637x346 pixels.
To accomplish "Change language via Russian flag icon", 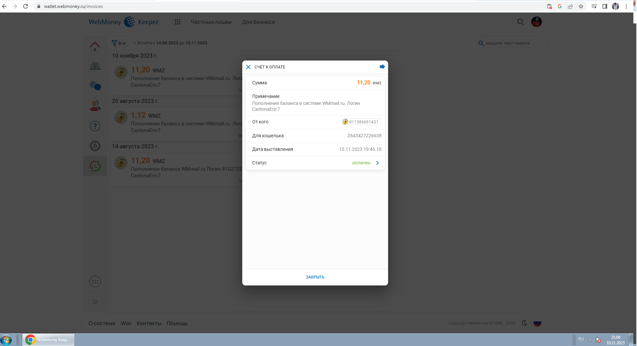I will coord(537,323).
